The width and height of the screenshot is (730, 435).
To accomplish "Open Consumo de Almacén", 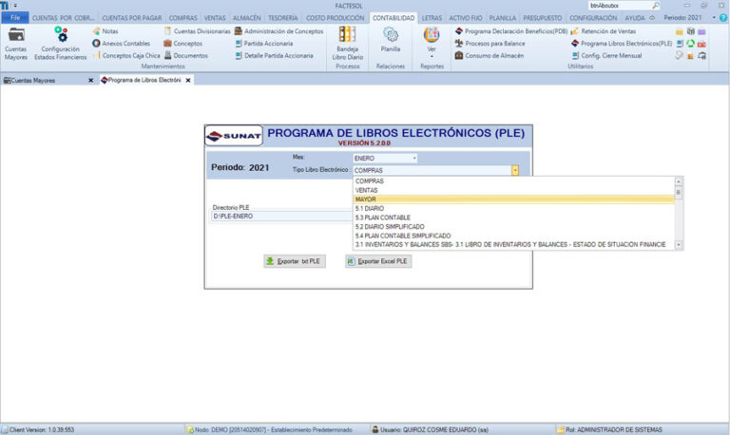I will (x=490, y=55).
